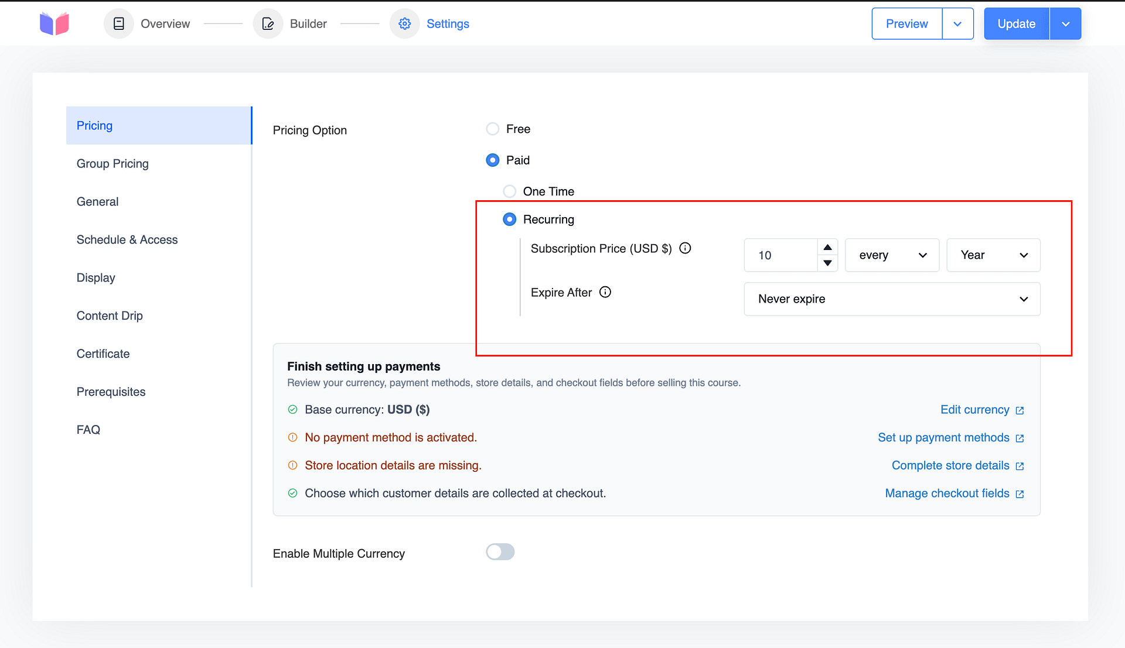Open the Update dropdown arrow
1125x648 pixels.
point(1065,24)
